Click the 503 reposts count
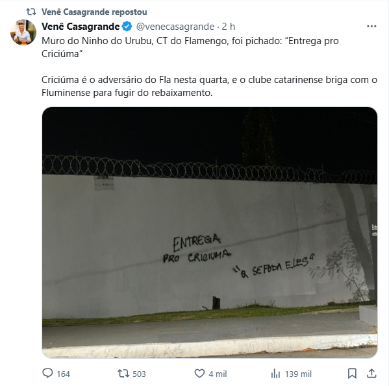This screenshot has width=389, height=386. coord(139,374)
